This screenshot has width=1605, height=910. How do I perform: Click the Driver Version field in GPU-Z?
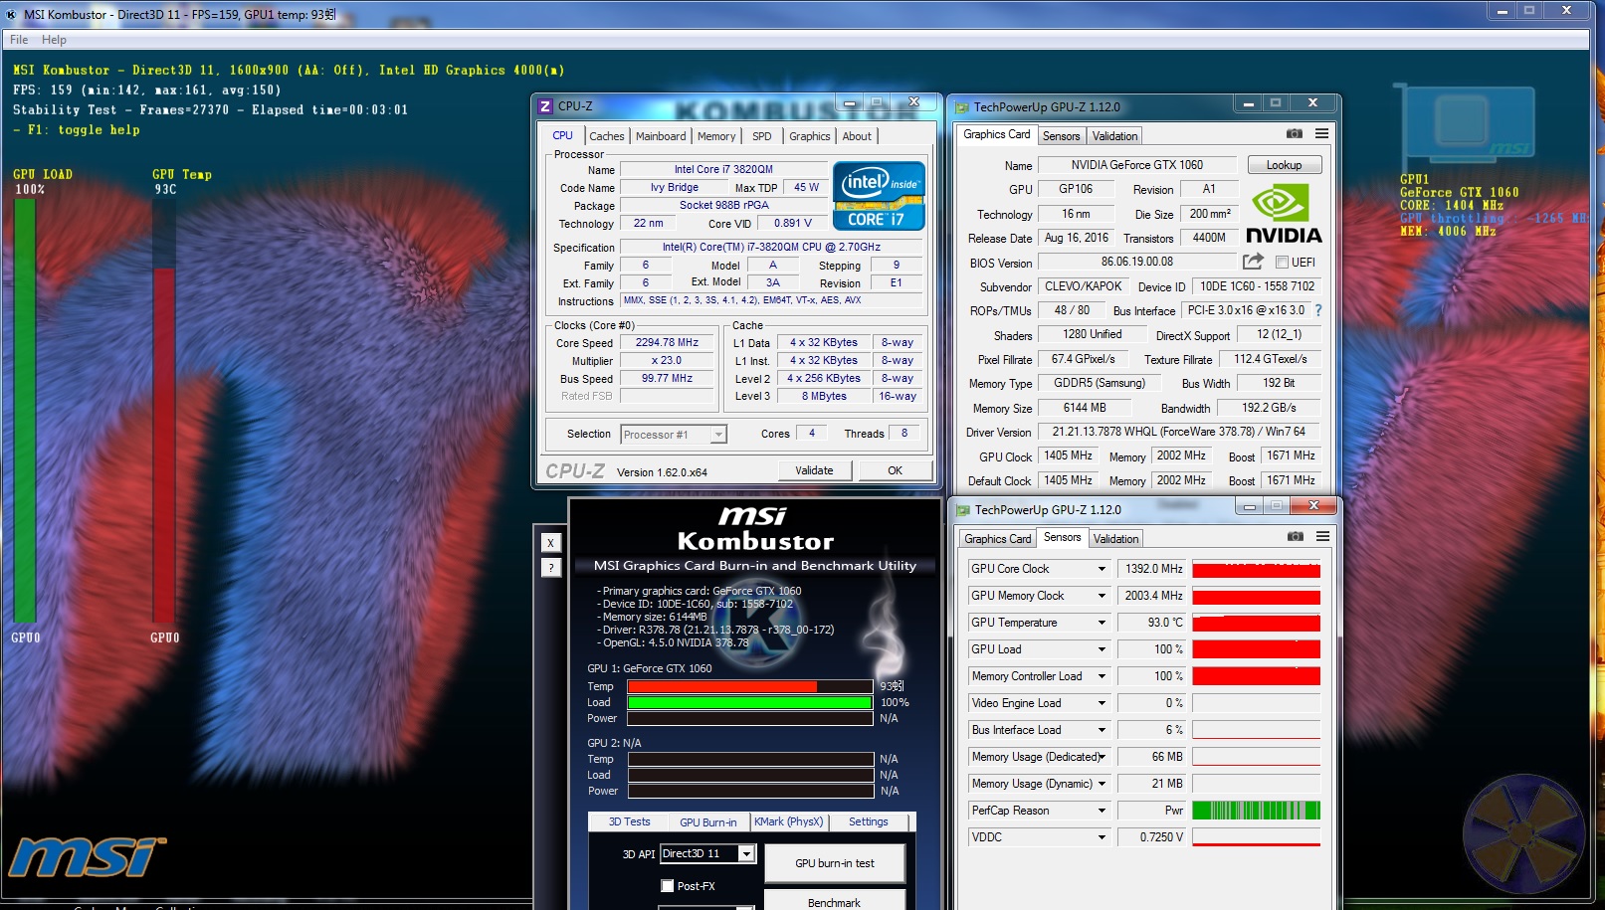[1179, 432]
